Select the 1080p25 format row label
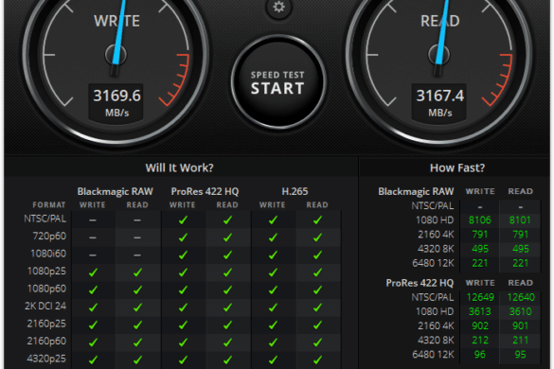Viewport: 554px width, 369px height. (x=46, y=272)
